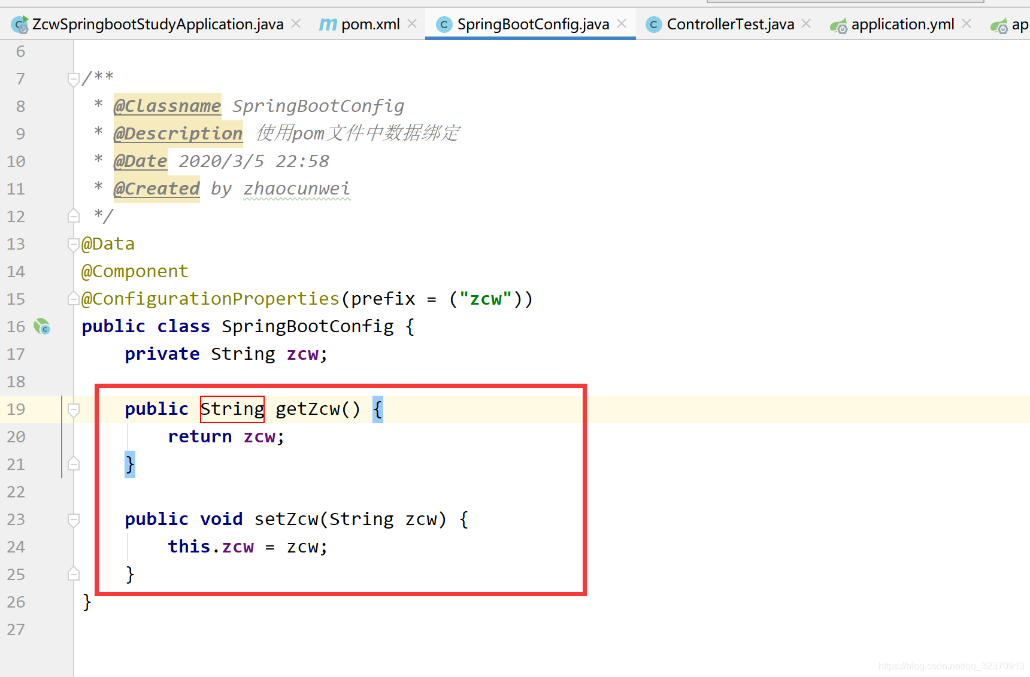Click the class icon on ControllerTest.java tab
This screenshot has height=677, width=1030.
click(x=654, y=25)
